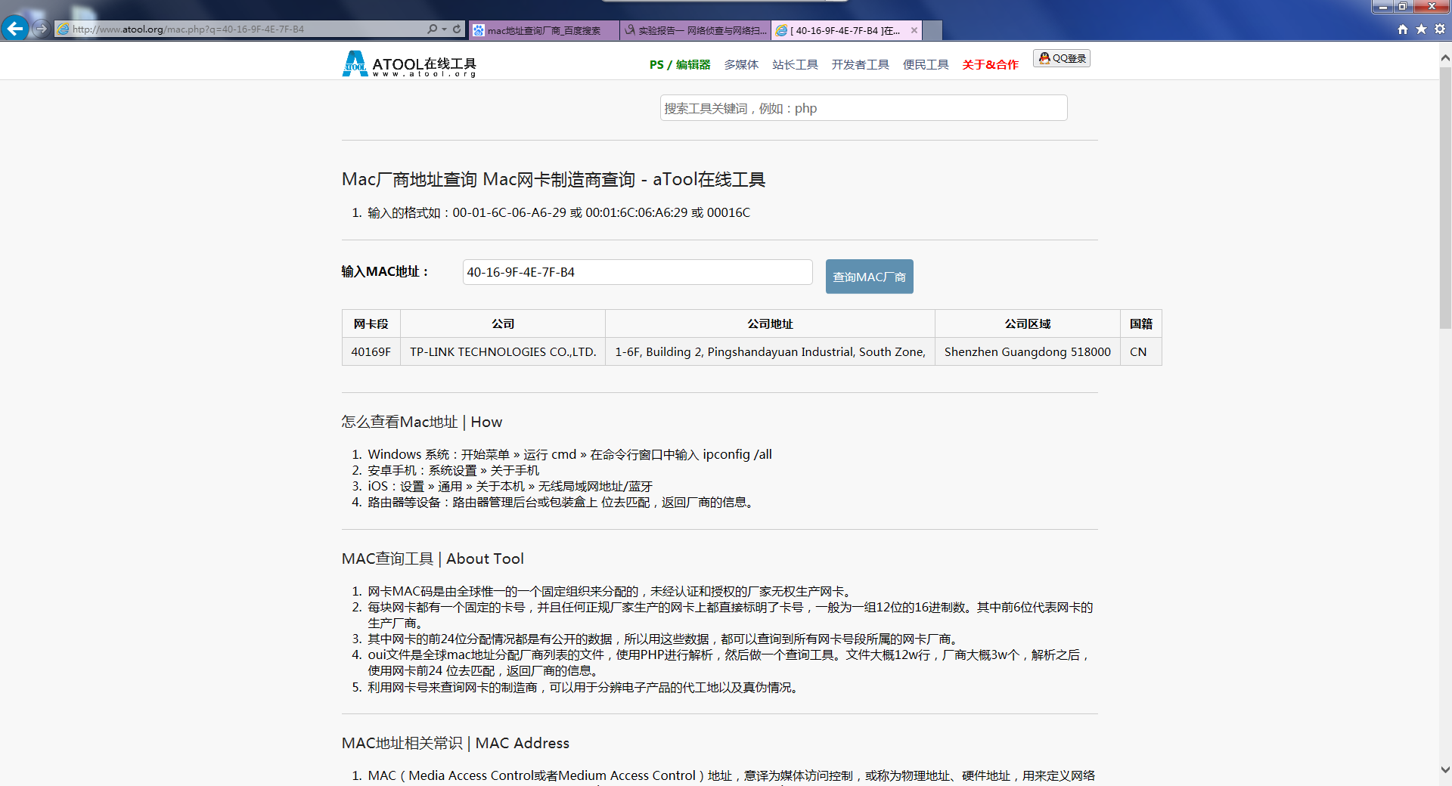Click the Mac厂商地址查询 page heading

(x=554, y=179)
